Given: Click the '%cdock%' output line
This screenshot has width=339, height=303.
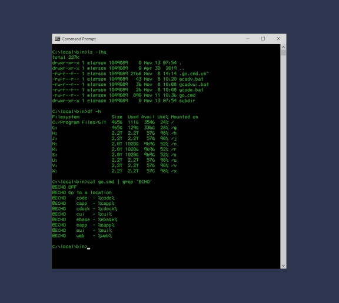Looking at the screenshot, I should point(85,209).
